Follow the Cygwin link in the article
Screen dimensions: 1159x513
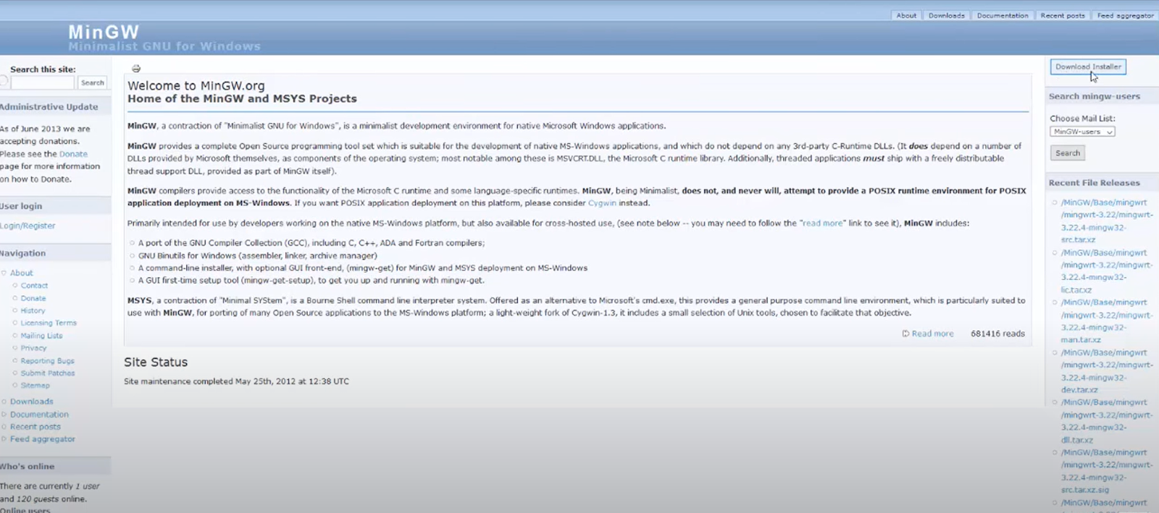click(602, 203)
